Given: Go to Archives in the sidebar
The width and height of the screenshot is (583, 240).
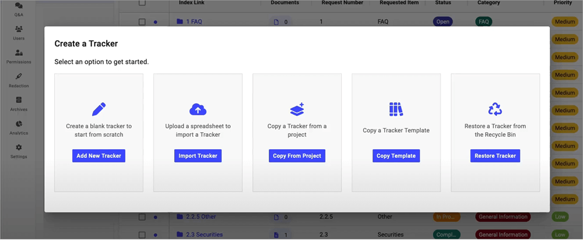Looking at the screenshot, I should point(19,104).
